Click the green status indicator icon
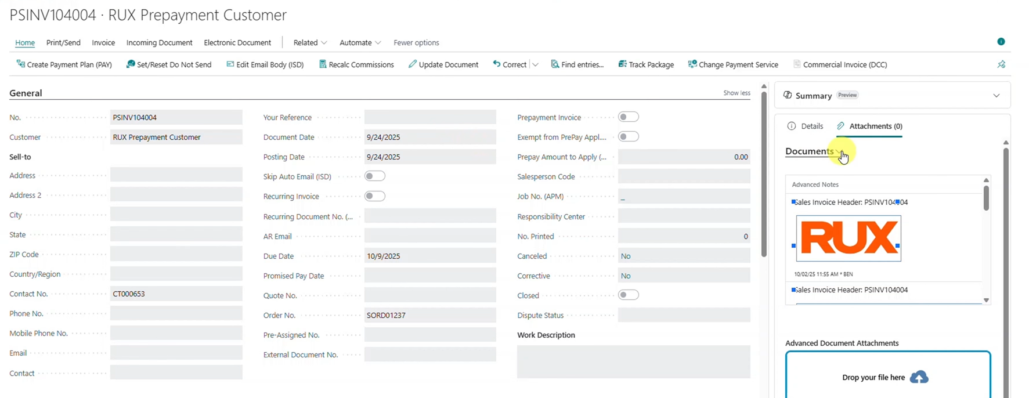The height and width of the screenshot is (398, 1029). tap(1001, 41)
